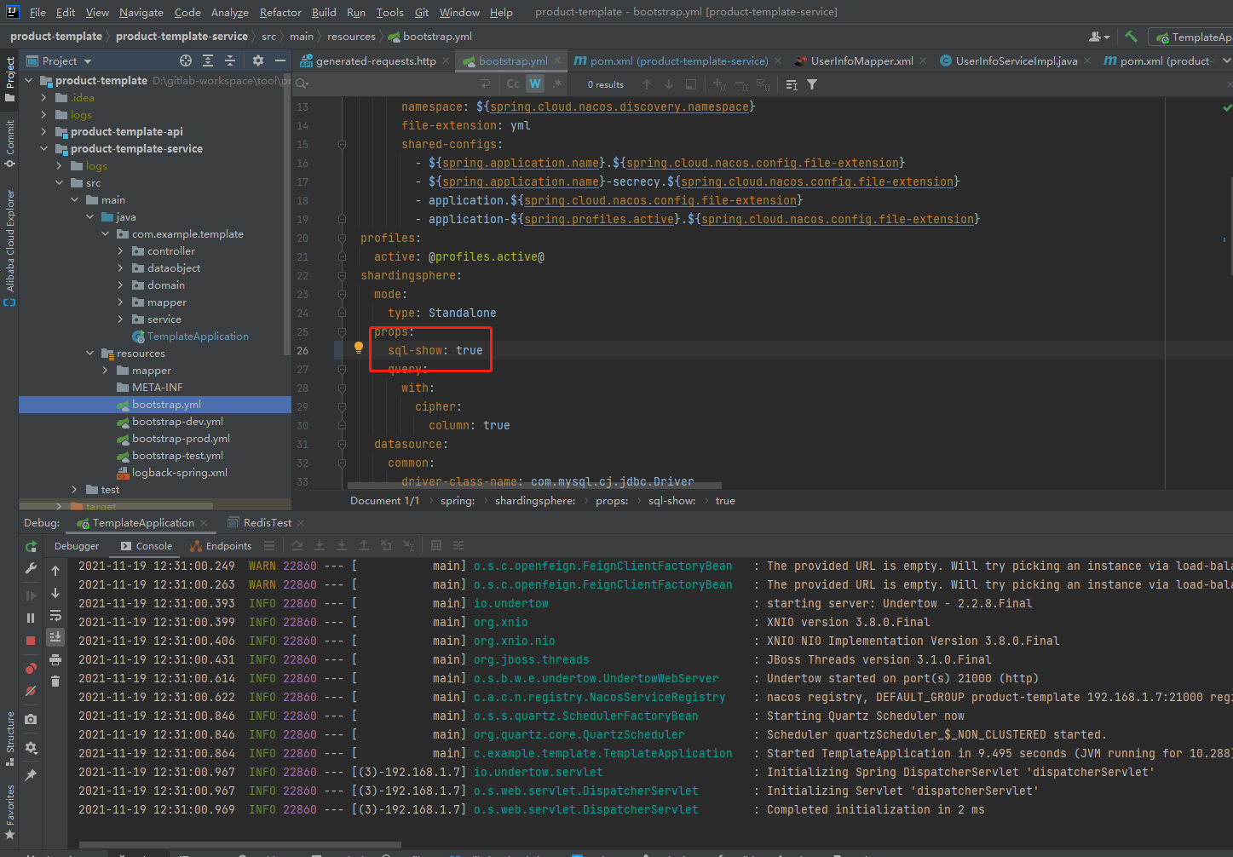
Task: Open the View Breakpoints dialog
Action: click(32, 669)
